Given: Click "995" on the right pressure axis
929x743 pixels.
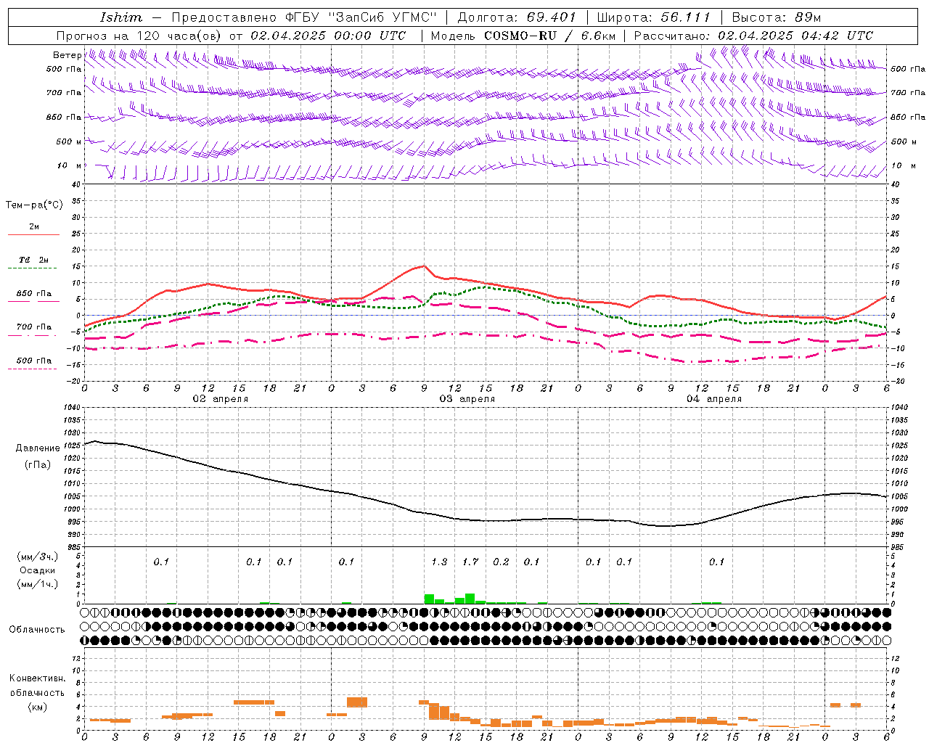Looking at the screenshot, I should [x=897, y=522].
